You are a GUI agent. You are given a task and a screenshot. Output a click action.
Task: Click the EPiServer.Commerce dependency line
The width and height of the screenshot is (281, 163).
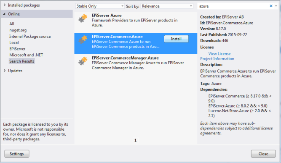(240, 98)
